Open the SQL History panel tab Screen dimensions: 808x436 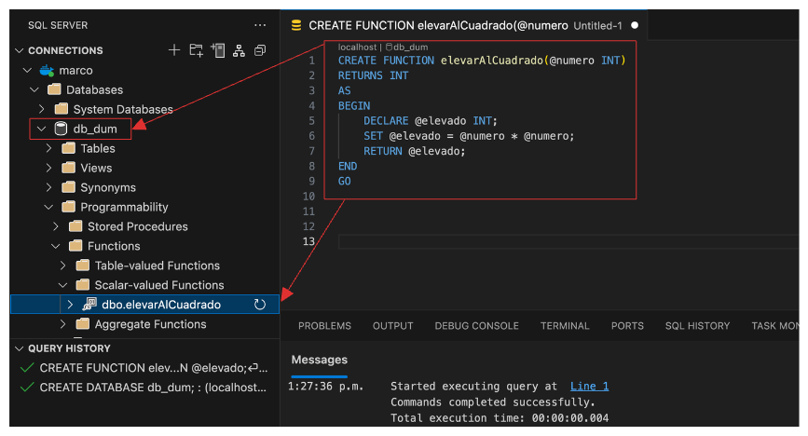pyautogui.click(x=697, y=326)
